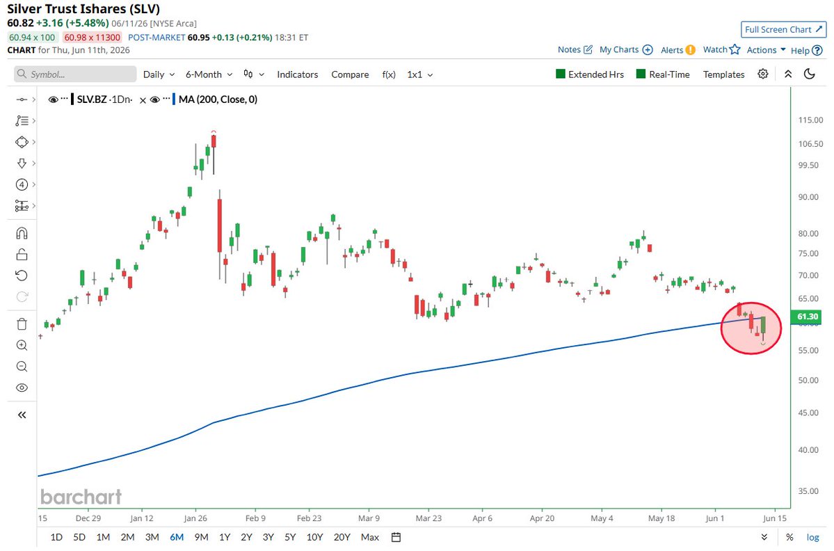Screen dimensions: 834x551
Task: Delete drawings with the trash icon
Action: pyautogui.click(x=22, y=324)
